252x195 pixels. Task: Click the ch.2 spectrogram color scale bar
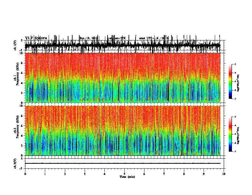click(x=230, y=134)
